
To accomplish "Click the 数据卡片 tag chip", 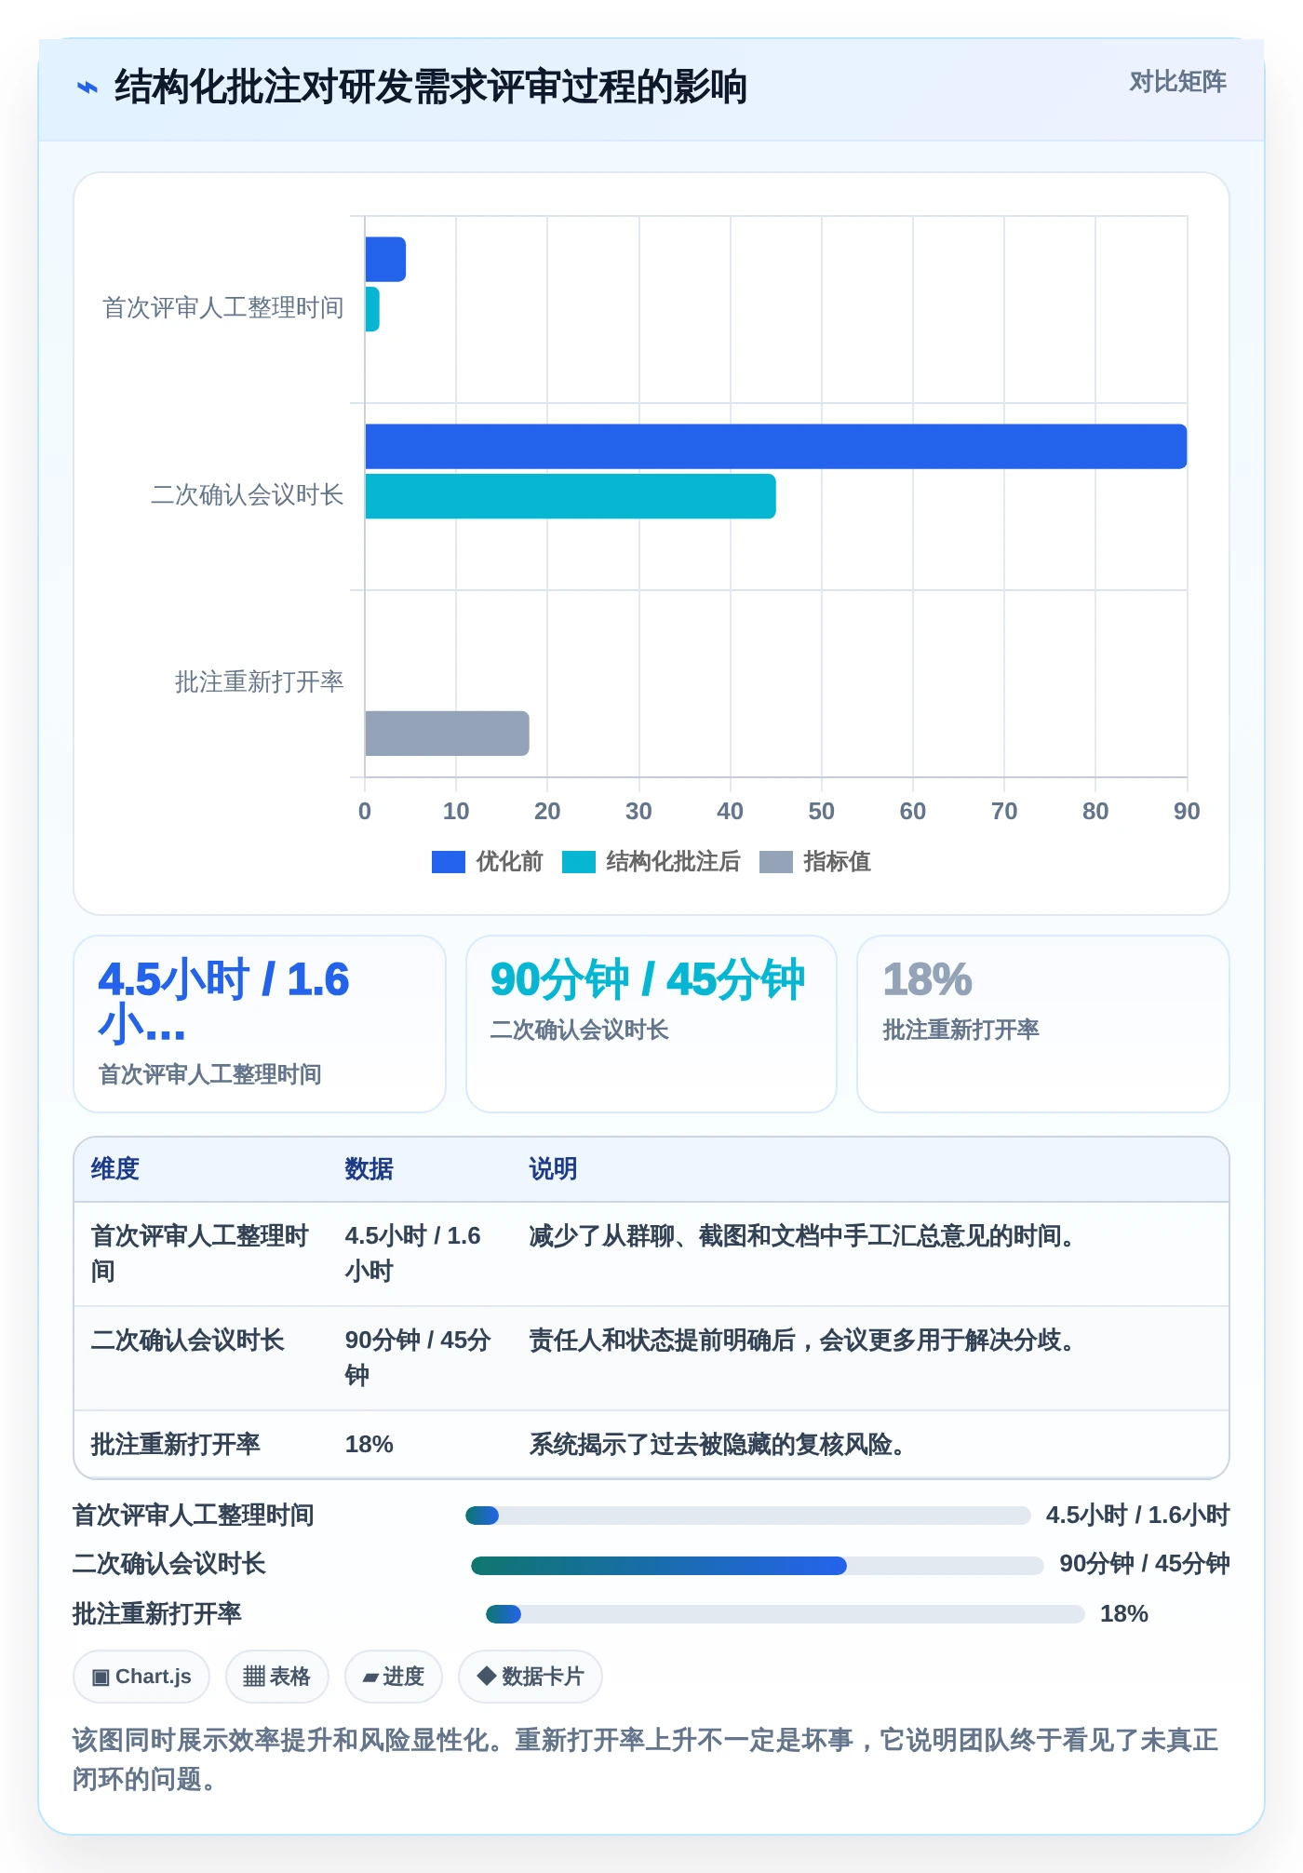I will [531, 1677].
